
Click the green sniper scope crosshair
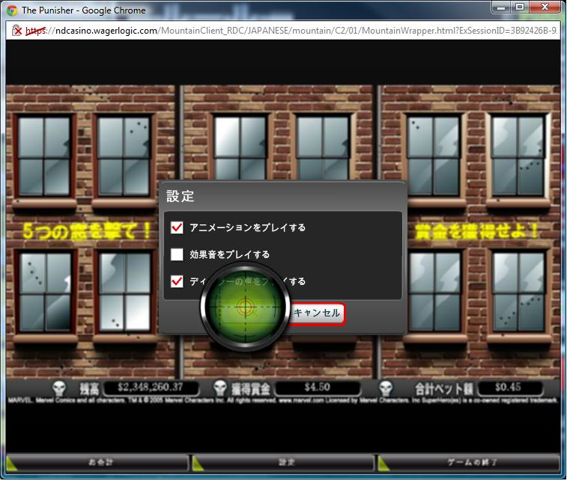click(245, 307)
